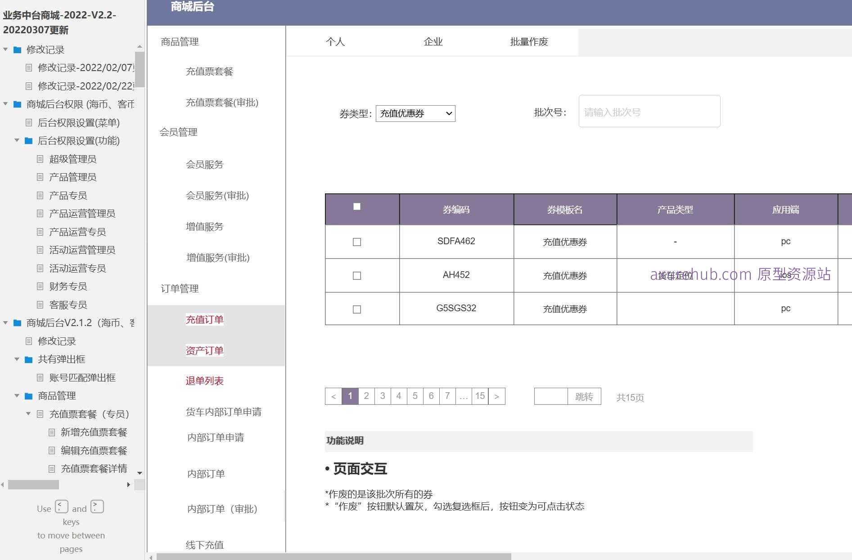Screen dimensions: 852x560
Task: Click the 跳转 jump button
Action: click(x=584, y=396)
